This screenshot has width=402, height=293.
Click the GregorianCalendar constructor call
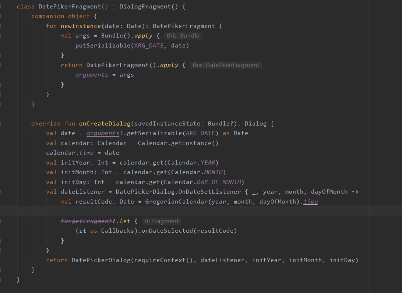pyautogui.click(x=176, y=202)
